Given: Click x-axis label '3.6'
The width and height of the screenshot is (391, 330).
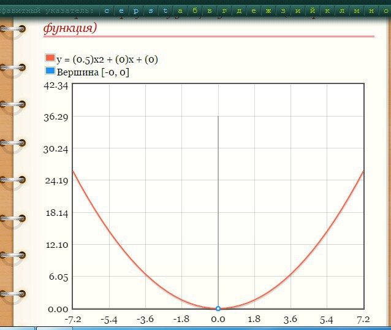Looking at the screenshot, I should (290, 320).
